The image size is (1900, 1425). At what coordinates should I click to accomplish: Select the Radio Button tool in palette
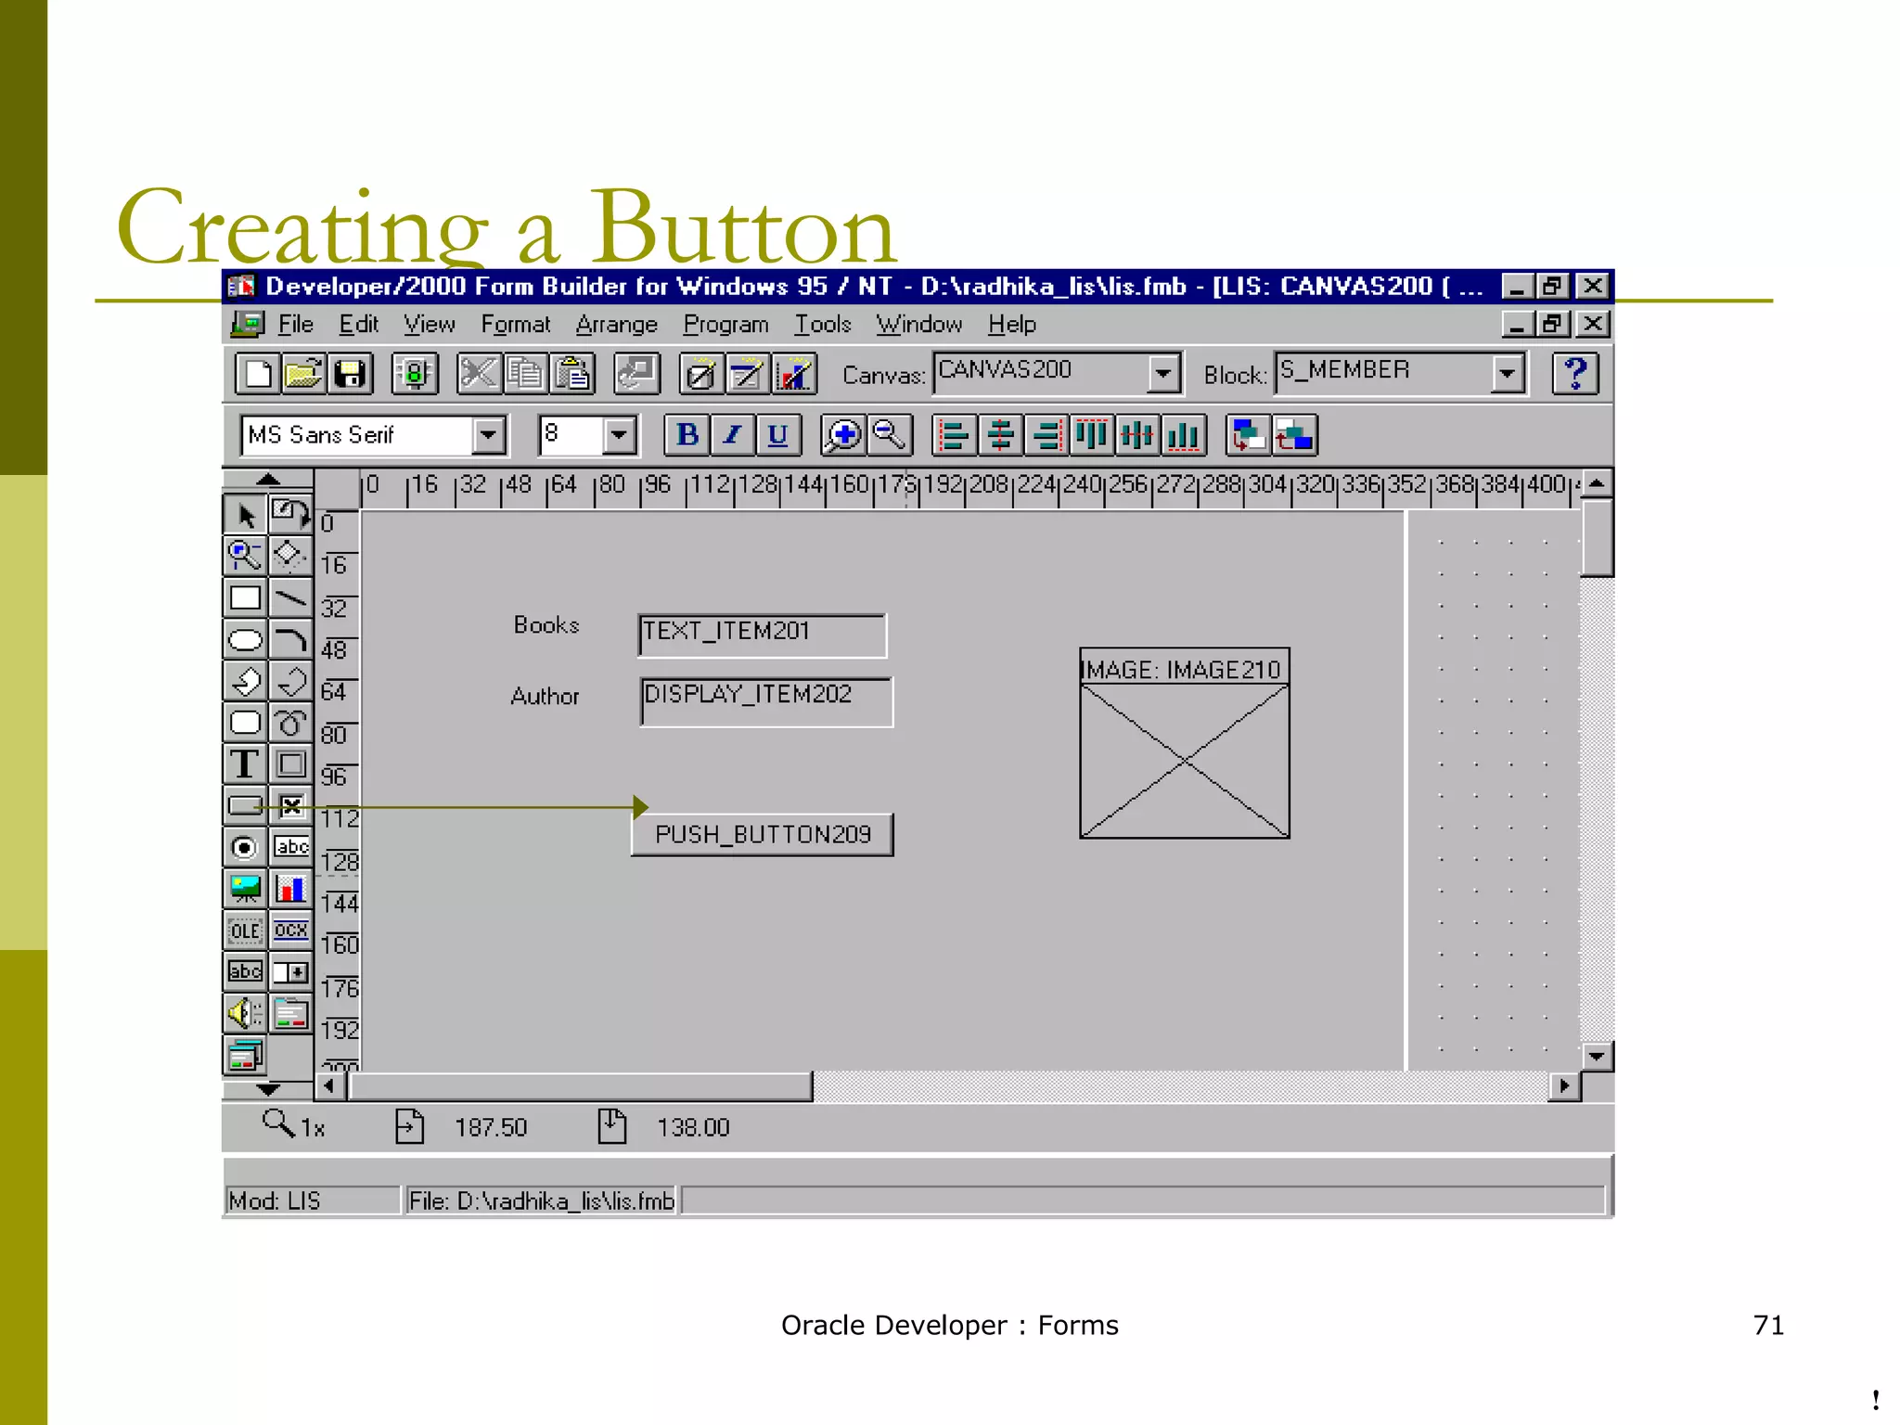point(245,847)
